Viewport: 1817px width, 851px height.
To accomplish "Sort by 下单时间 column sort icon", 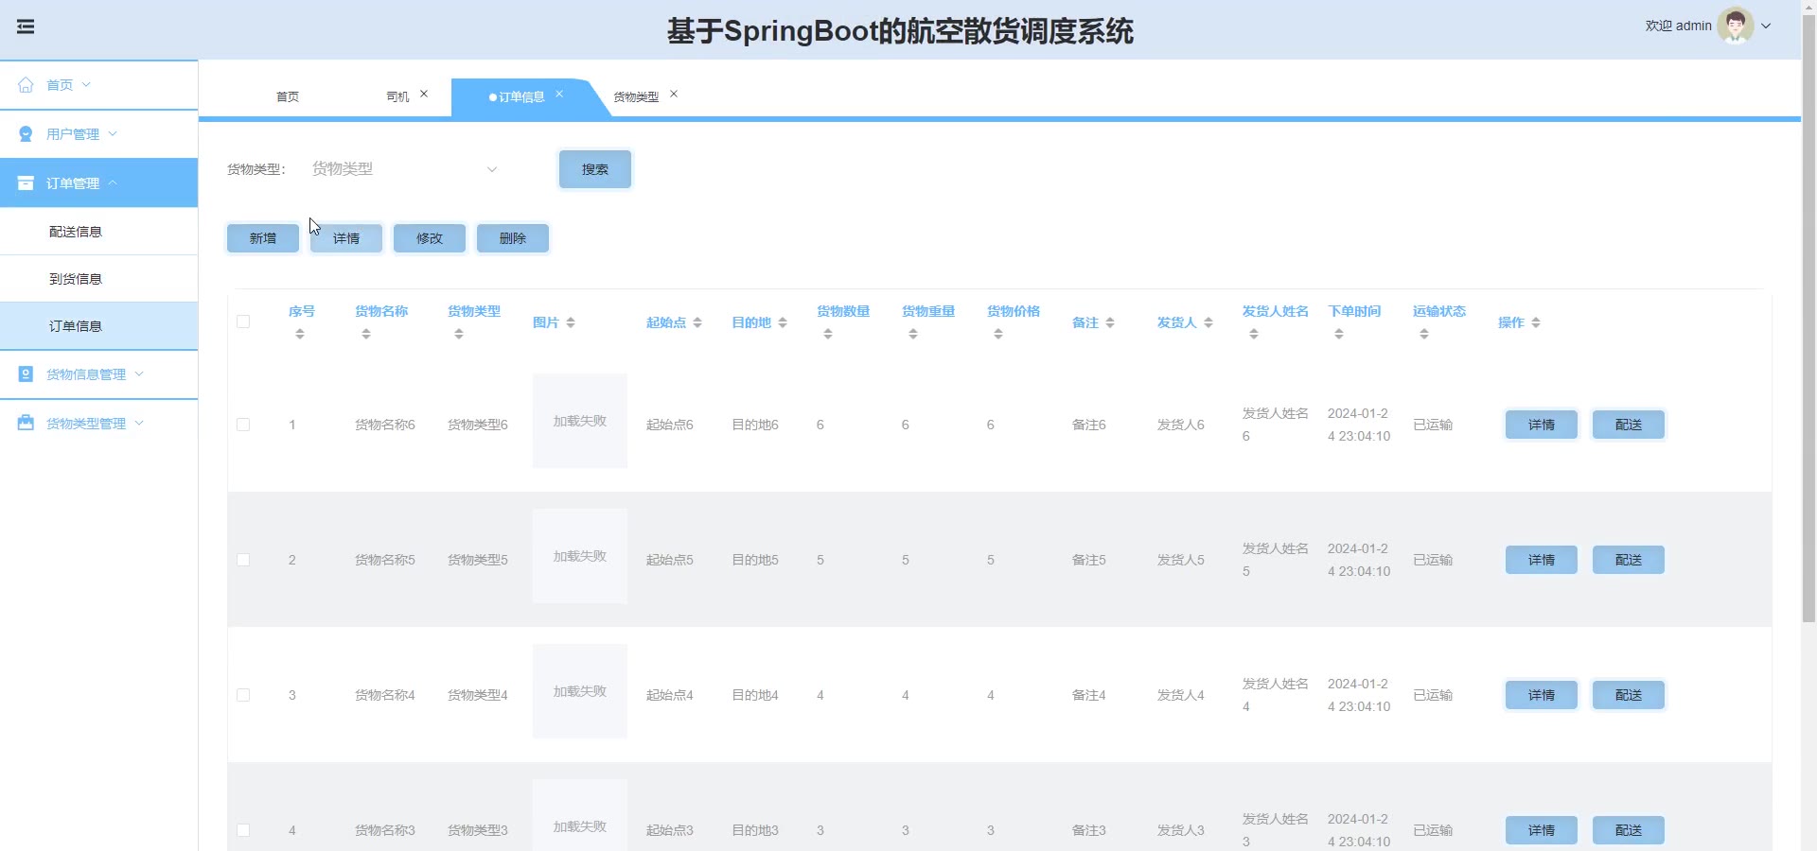I will click(1339, 334).
